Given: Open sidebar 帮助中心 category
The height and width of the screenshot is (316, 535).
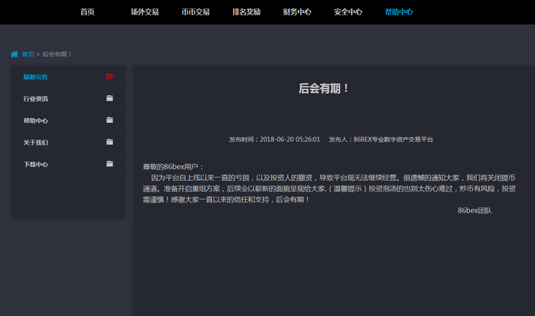Looking at the screenshot, I should 35,121.
